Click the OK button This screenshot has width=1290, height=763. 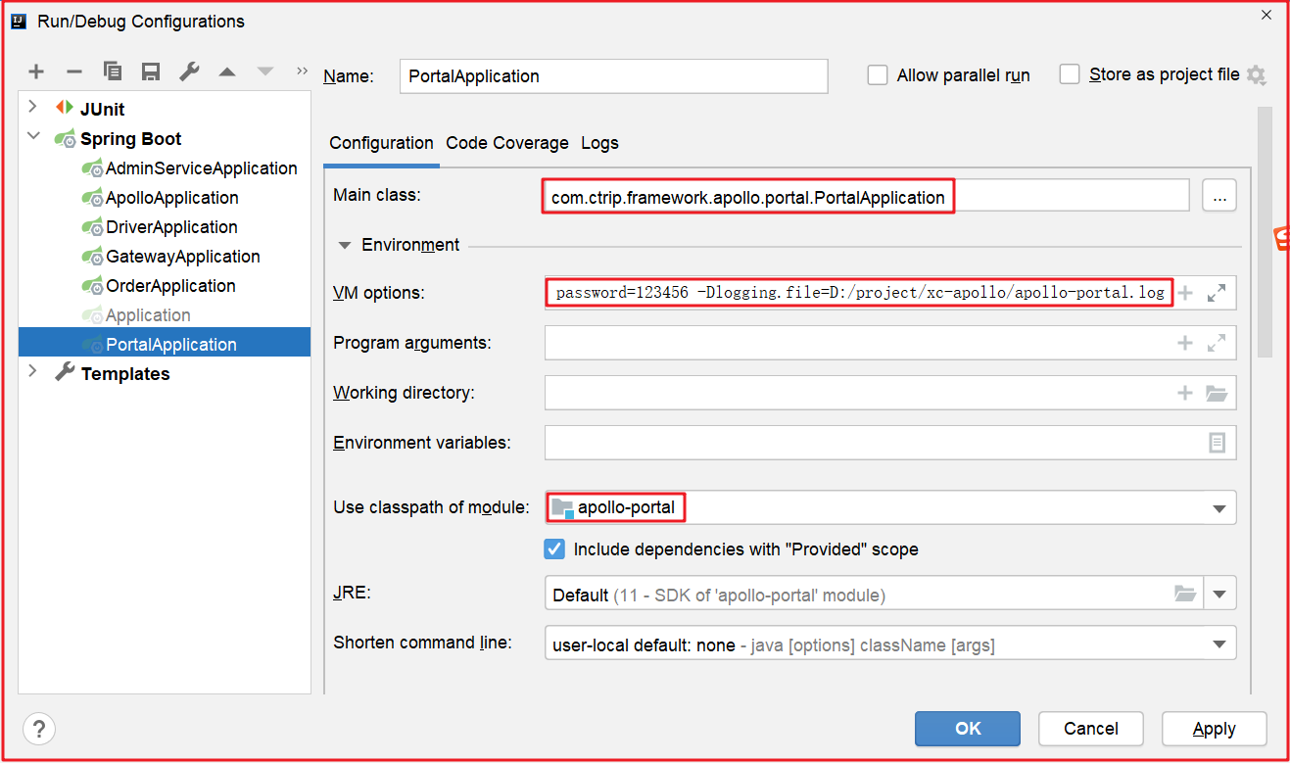(x=968, y=728)
